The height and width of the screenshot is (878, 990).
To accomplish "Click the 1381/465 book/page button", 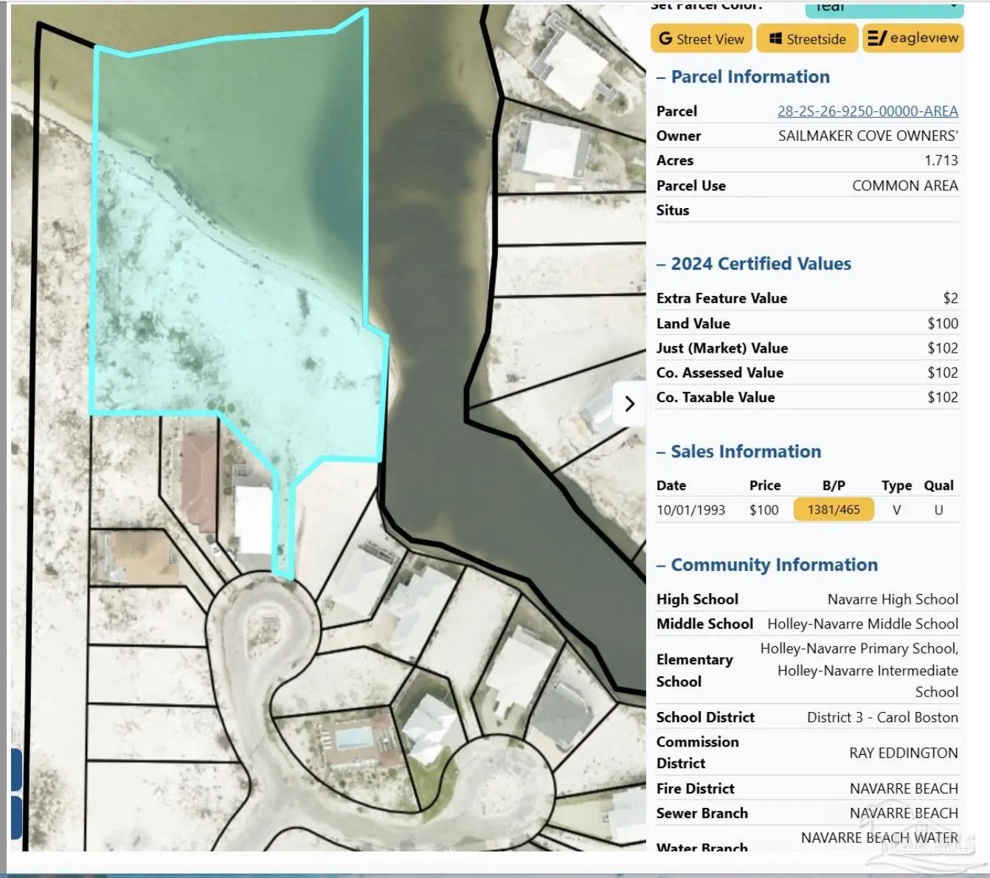I will tap(833, 510).
